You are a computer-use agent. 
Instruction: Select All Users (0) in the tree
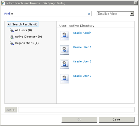pyautogui.click(x=23, y=30)
